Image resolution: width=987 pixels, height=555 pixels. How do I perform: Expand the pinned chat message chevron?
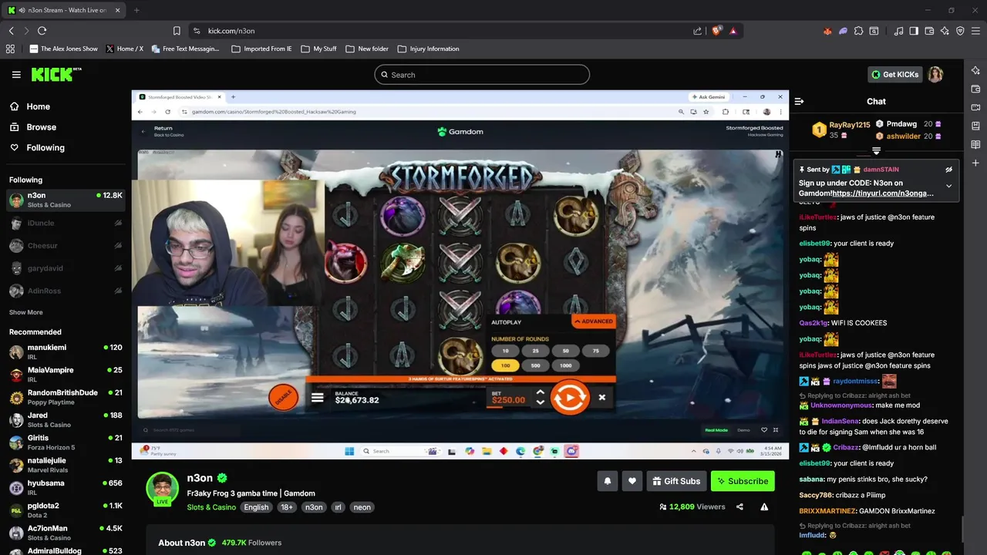(x=949, y=186)
